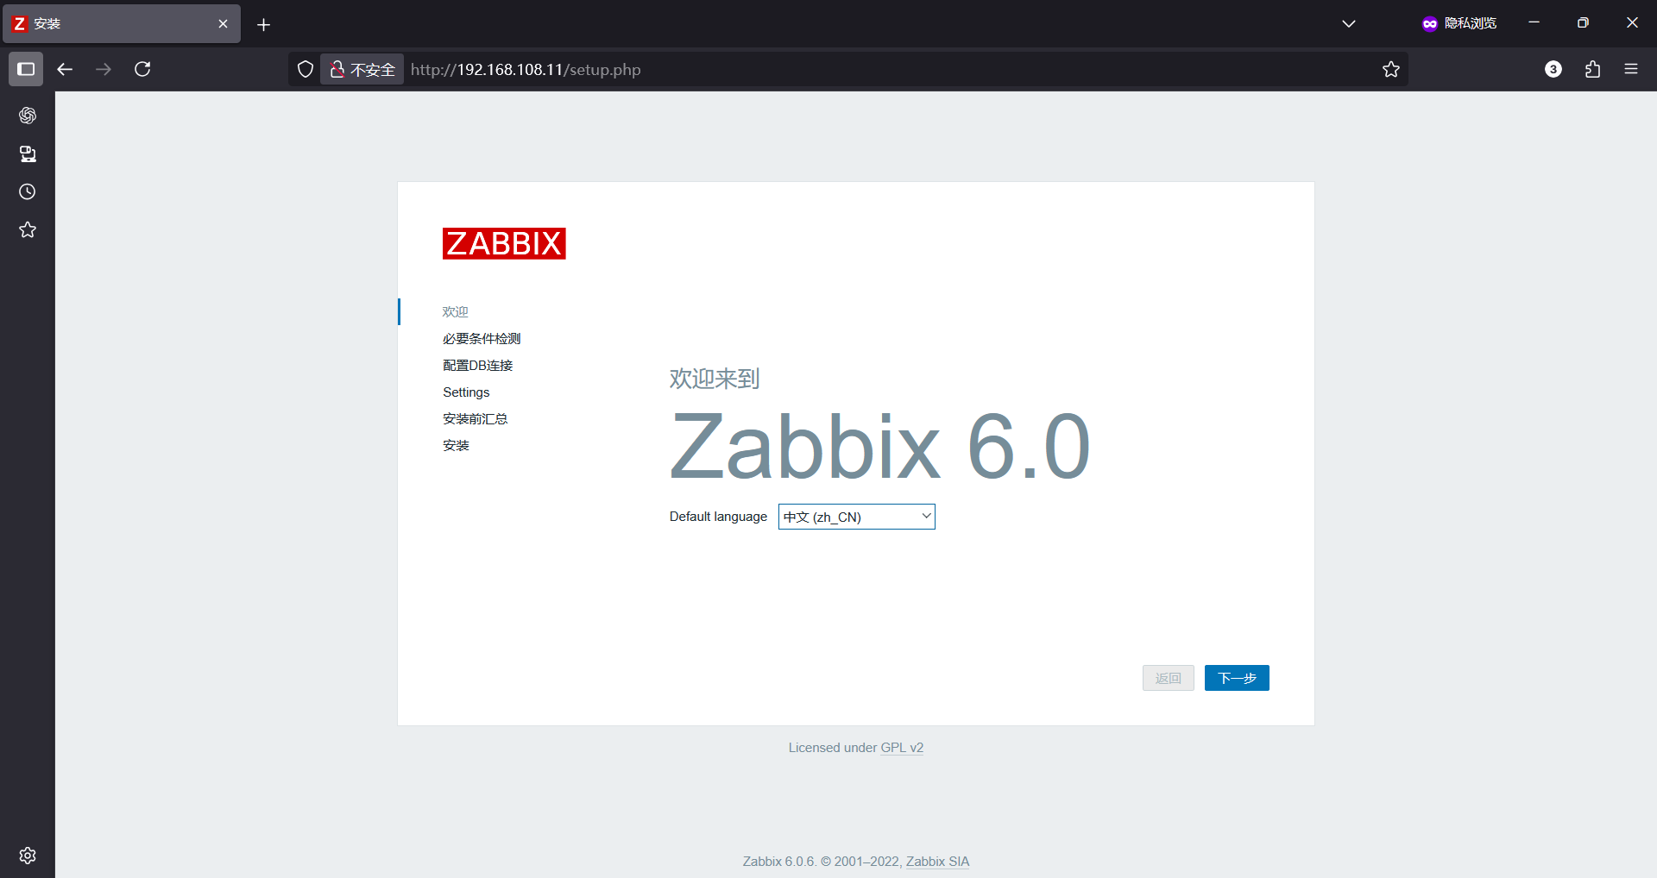Screen dimensions: 1657x878
Task: Open the extension badge showing 3
Action: point(1553,69)
